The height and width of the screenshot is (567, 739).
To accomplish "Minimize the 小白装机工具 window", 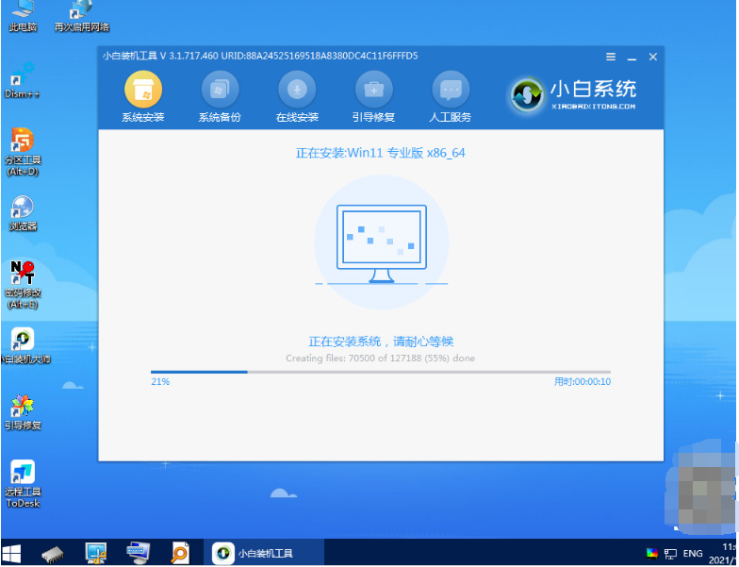I will point(632,57).
